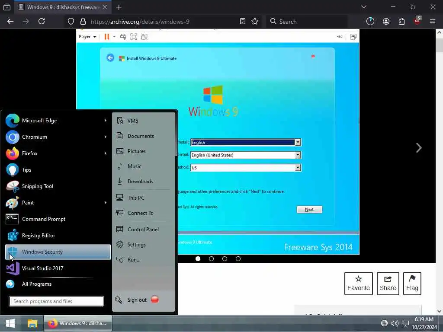Launch Registry Editor
443x332 pixels.
click(58, 236)
